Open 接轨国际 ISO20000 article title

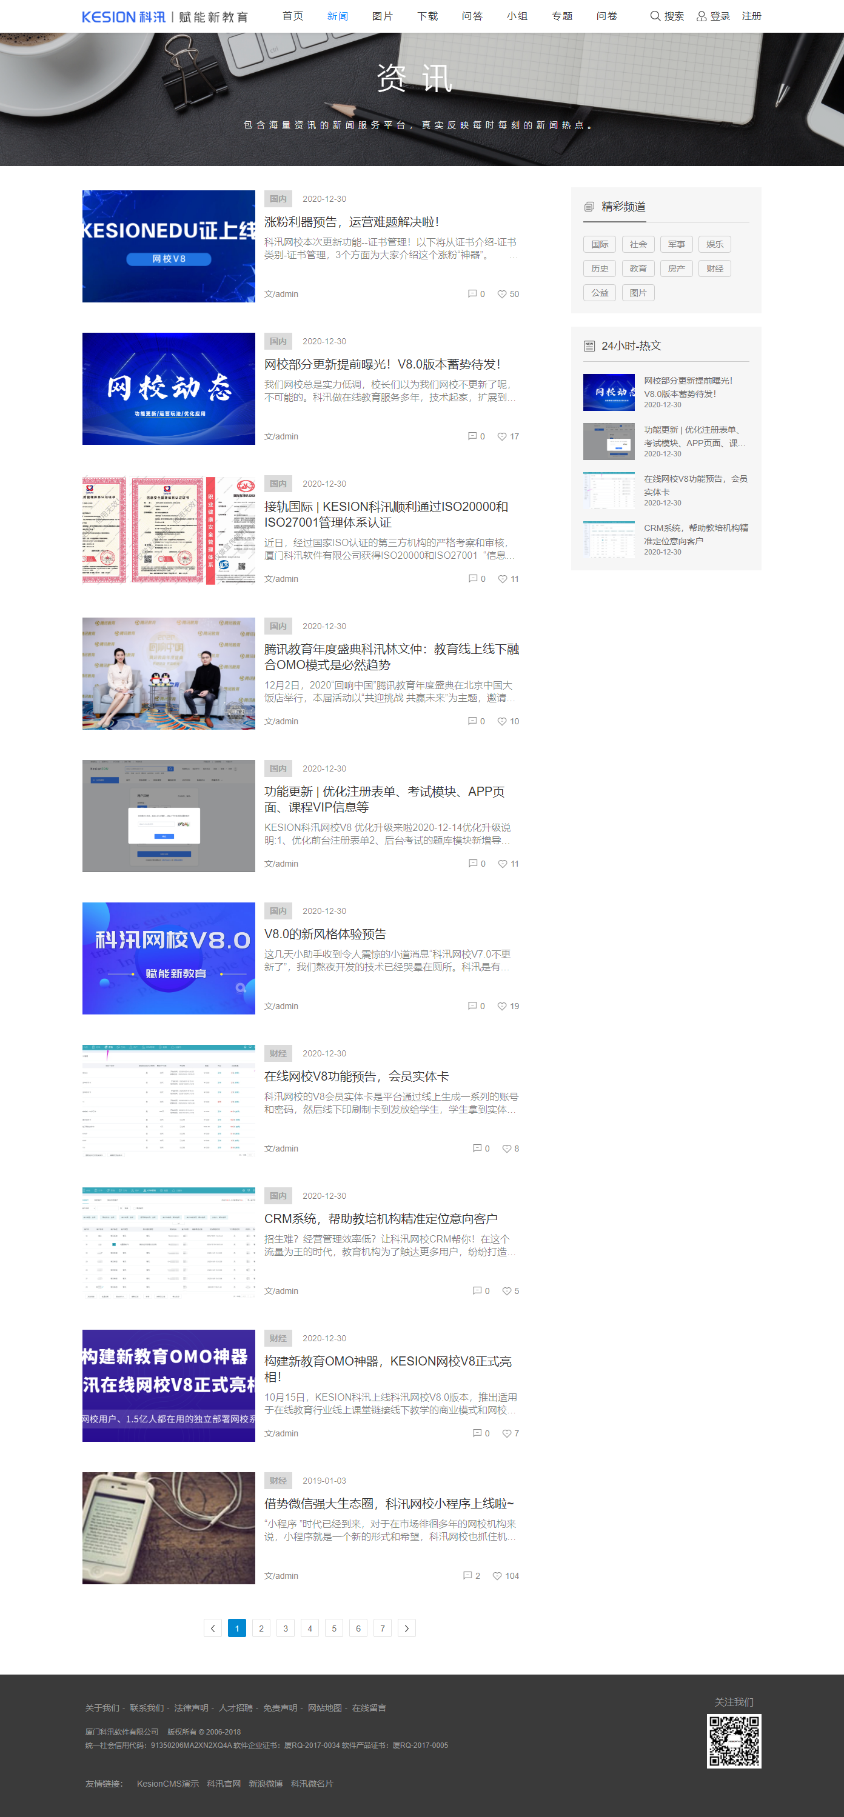[386, 515]
